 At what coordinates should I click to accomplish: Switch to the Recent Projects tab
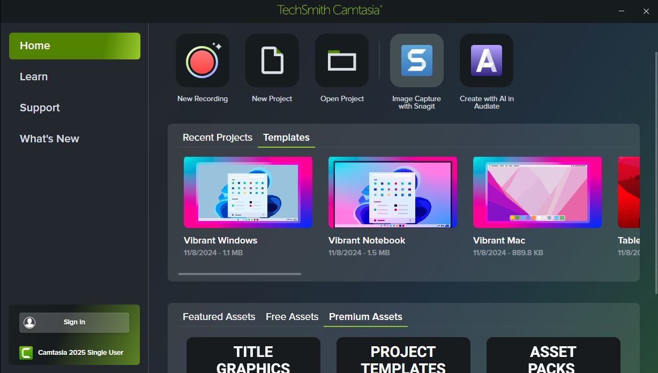click(217, 138)
